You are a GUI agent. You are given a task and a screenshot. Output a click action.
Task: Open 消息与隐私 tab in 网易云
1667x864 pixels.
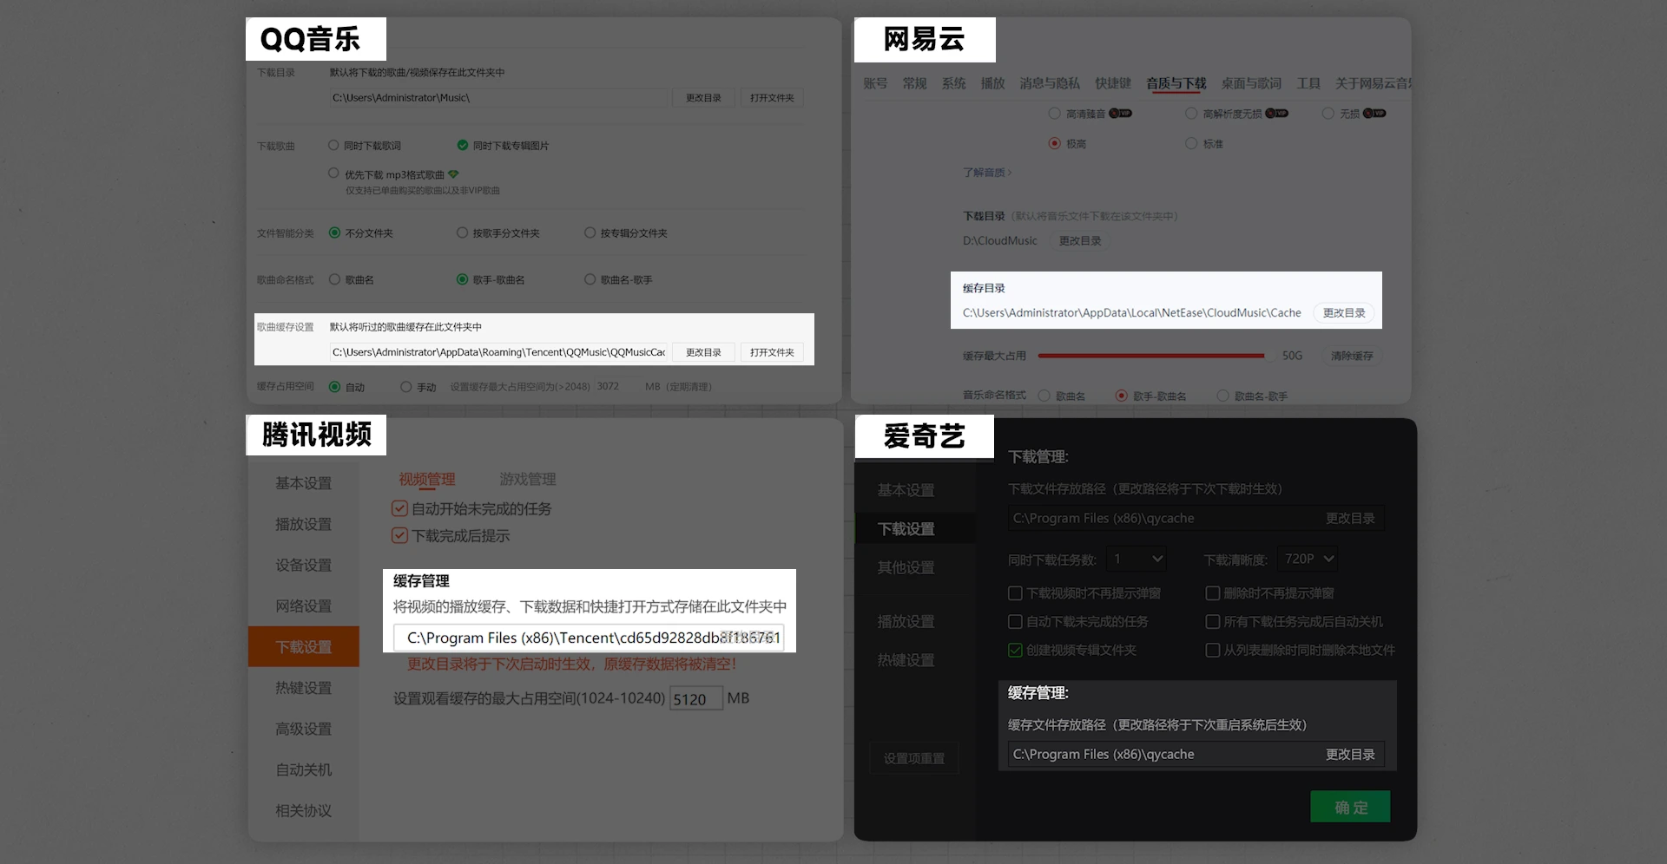(1050, 83)
